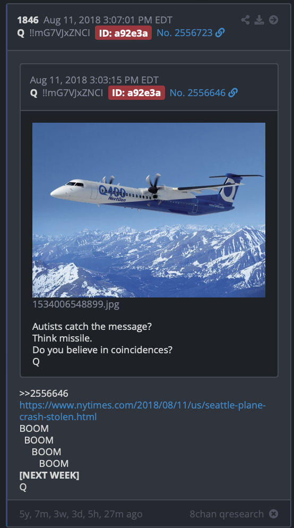
Task: Click the share icon in post header
Action: point(245,20)
